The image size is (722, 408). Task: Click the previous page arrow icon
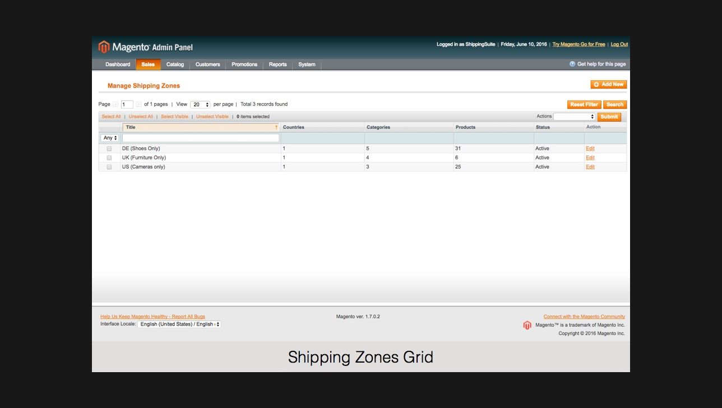[x=115, y=104]
